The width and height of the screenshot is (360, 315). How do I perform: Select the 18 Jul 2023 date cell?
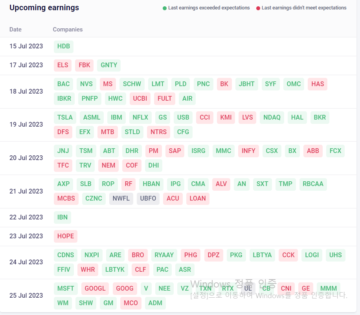26,92
